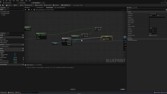Click the zoom-to-fit graph icon

point(34,10)
